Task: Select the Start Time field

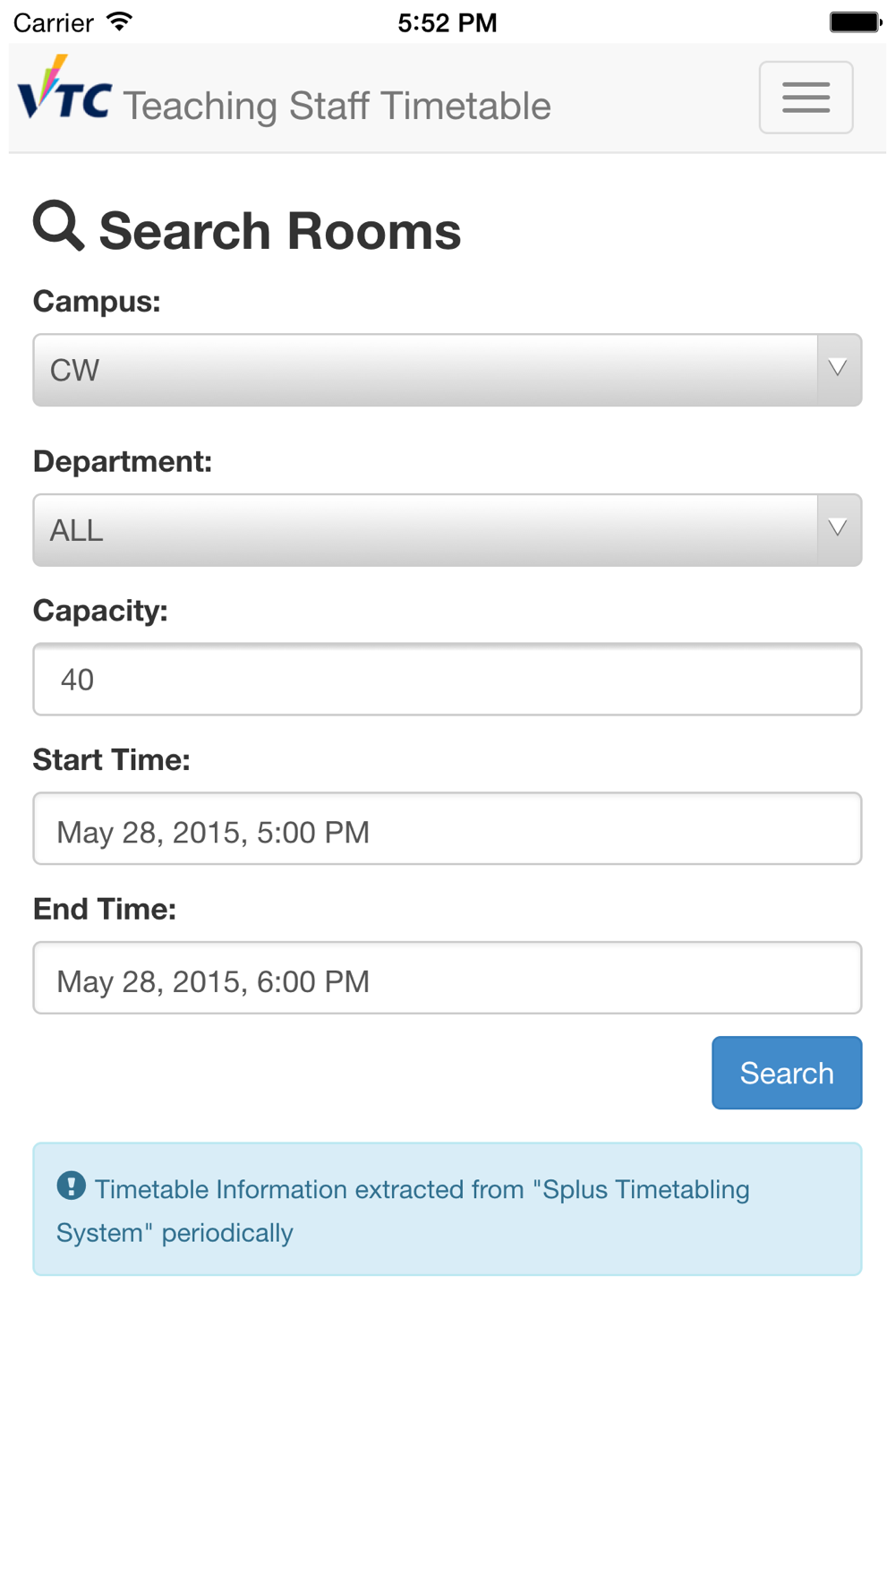Action: click(x=447, y=828)
